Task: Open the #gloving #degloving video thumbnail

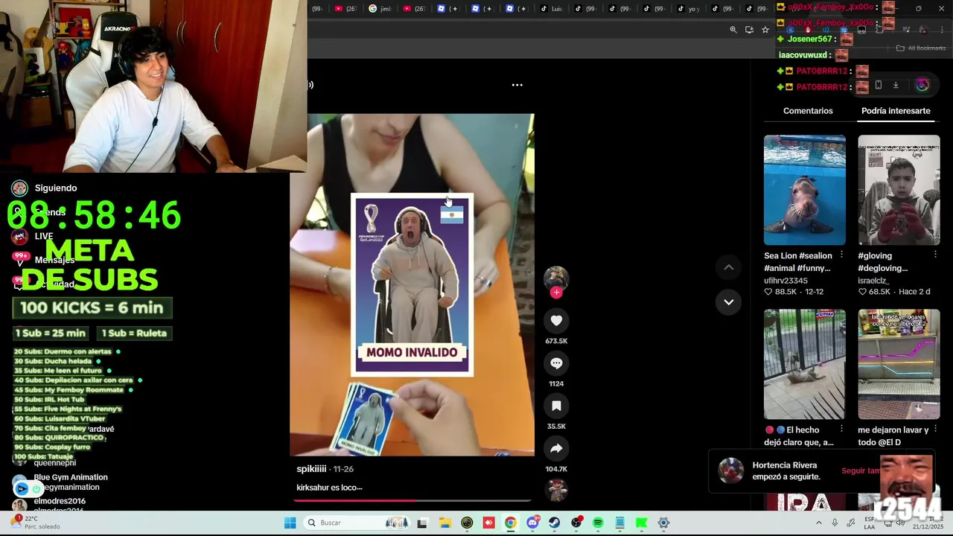Action: pos(899,190)
